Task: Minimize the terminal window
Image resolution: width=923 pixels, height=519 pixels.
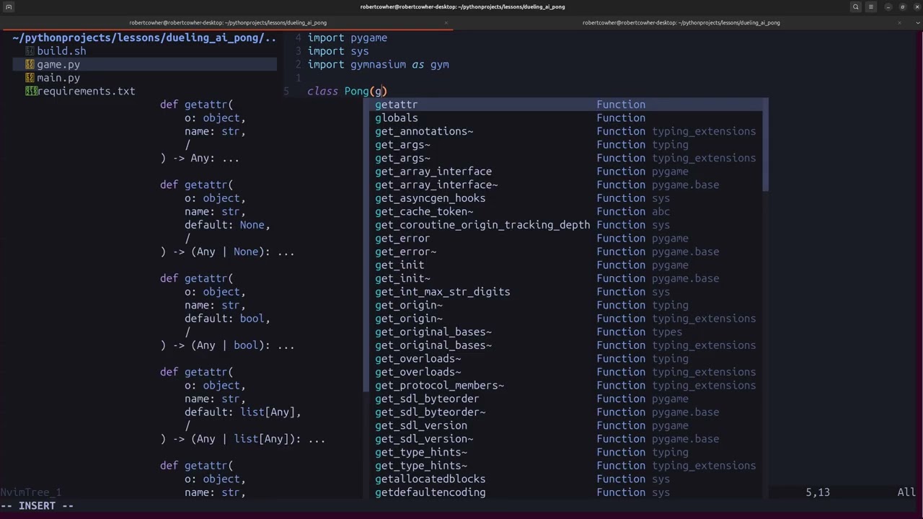Action: (888, 6)
